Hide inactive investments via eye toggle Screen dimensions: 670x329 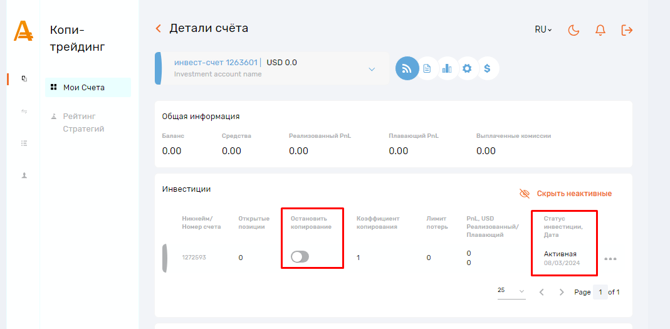[x=565, y=194]
